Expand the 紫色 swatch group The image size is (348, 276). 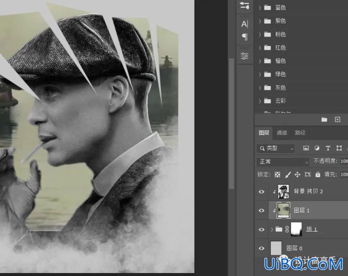(260, 21)
